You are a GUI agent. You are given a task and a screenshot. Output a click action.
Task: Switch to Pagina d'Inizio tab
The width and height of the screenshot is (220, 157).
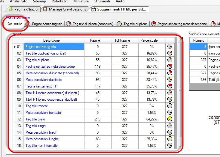23,9
